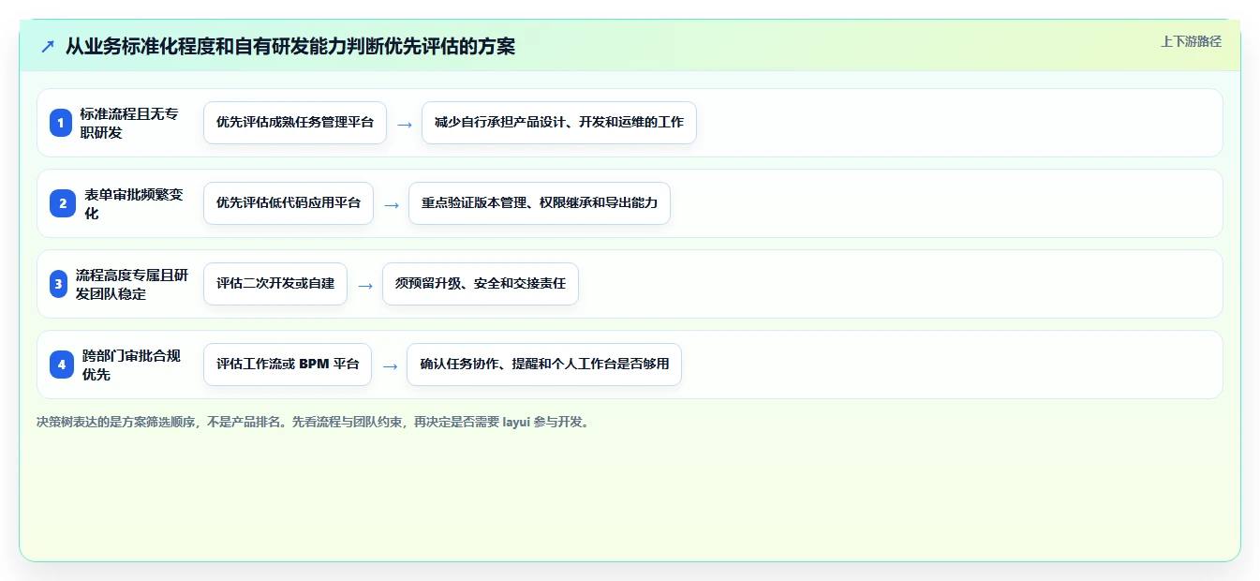
Task: Click the 流程高度专属且研发团队稳定 condition text
Action: (132, 284)
